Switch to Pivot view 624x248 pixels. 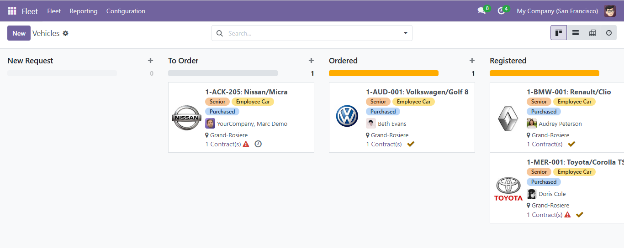click(592, 33)
